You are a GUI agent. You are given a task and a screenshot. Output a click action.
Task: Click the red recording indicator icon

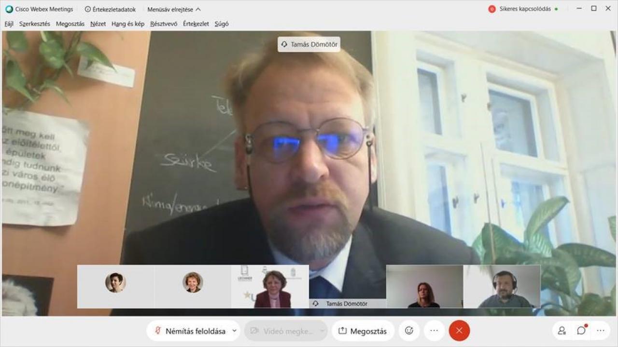tap(492, 9)
